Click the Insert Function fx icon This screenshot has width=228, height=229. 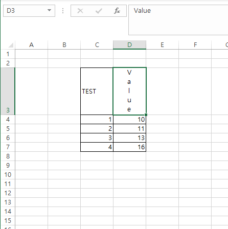(x=117, y=11)
